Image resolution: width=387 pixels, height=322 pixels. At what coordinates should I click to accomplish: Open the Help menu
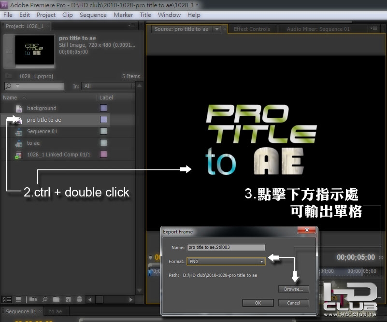click(x=194, y=15)
